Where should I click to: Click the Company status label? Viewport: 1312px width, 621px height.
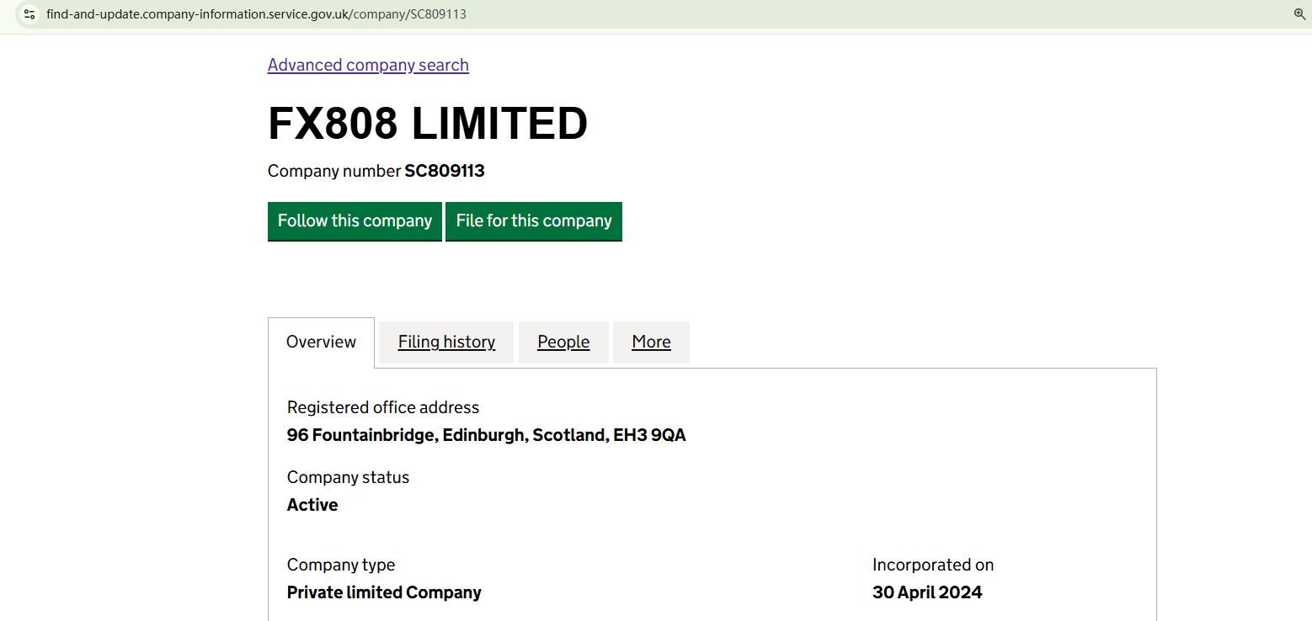click(x=348, y=477)
